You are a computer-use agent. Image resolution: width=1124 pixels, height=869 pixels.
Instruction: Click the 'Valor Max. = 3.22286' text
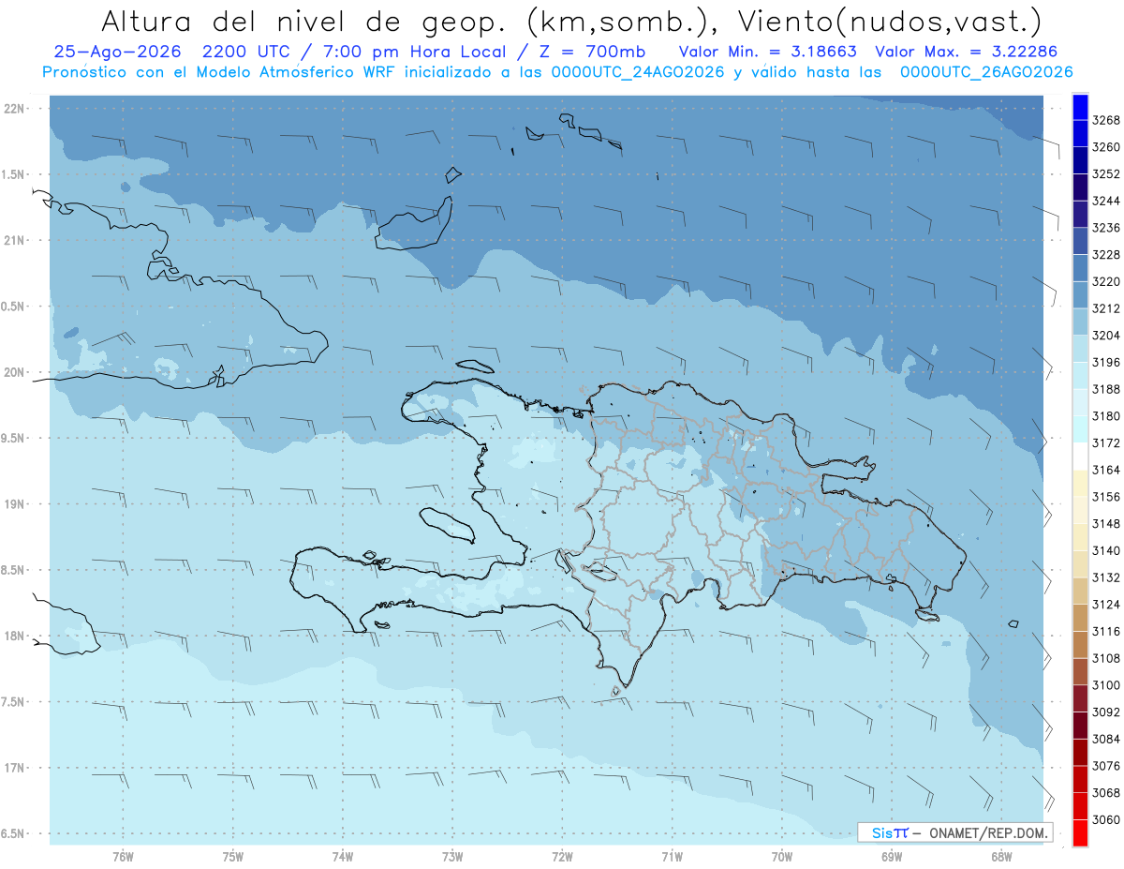[966, 52]
